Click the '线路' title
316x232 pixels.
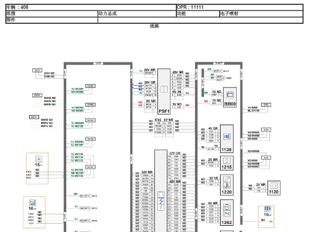(x=154, y=26)
